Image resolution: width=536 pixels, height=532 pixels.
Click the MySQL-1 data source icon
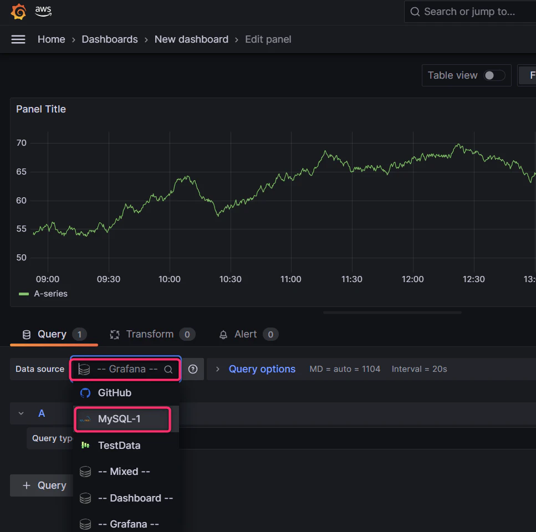pyautogui.click(x=85, y=419)
